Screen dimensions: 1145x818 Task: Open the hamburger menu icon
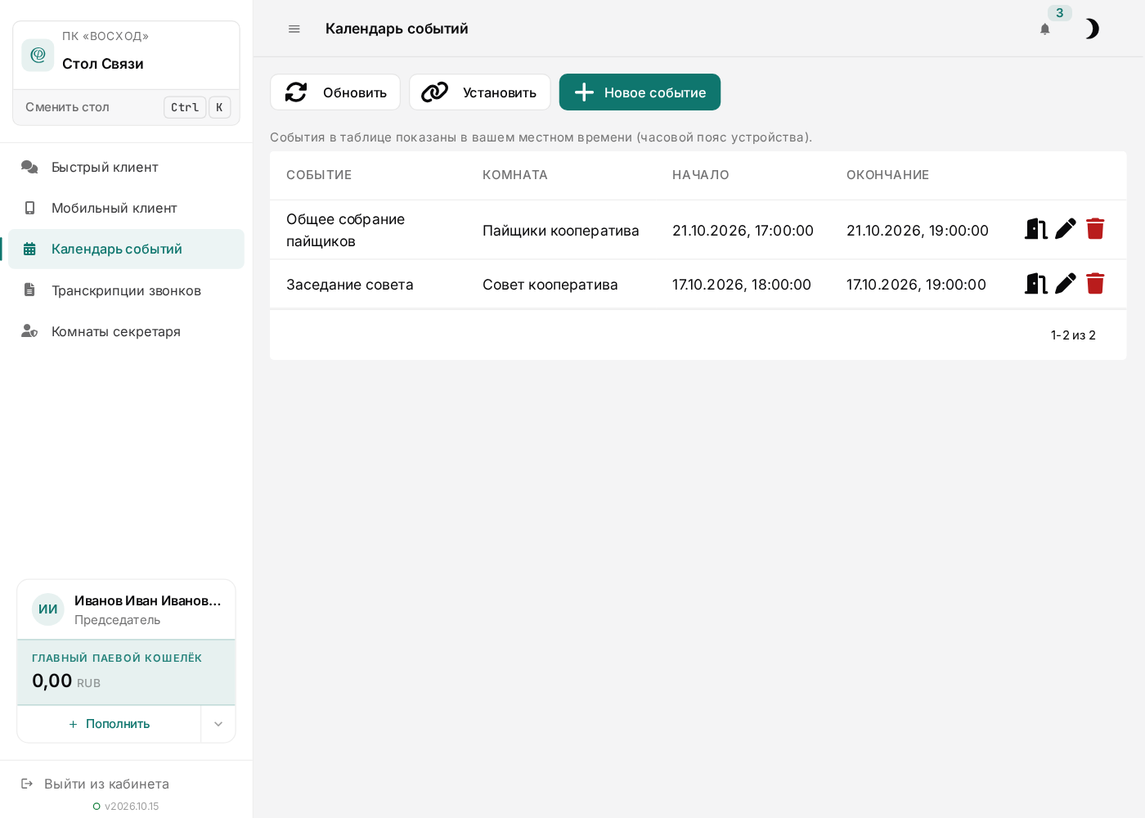point(294,29)
